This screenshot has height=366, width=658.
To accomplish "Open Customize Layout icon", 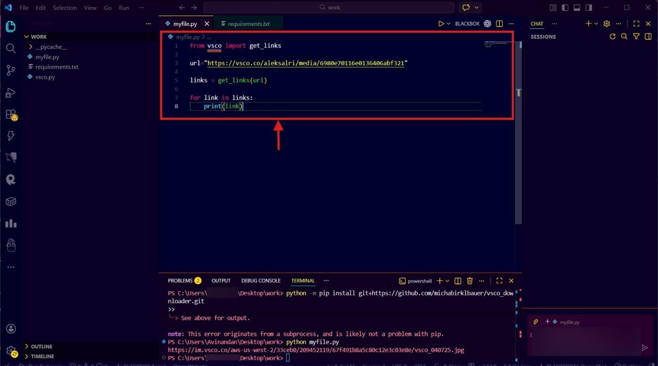I will [x=553, y=7].
